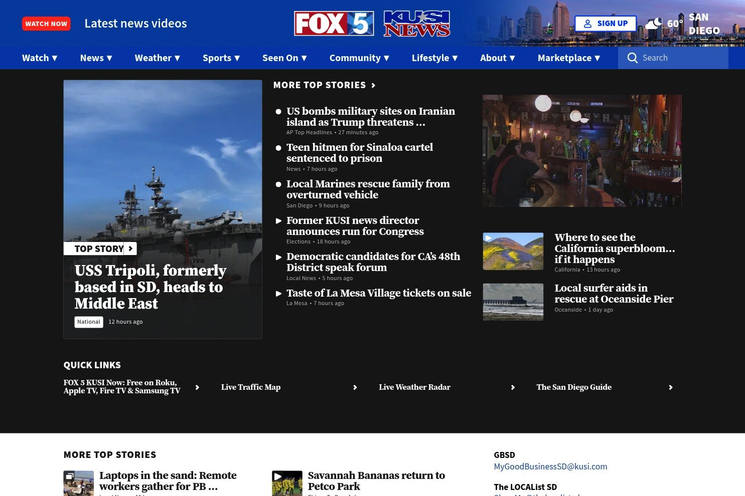Click the Watch Now button
Viewport: 745px width, 496px height.
[46, 24]
